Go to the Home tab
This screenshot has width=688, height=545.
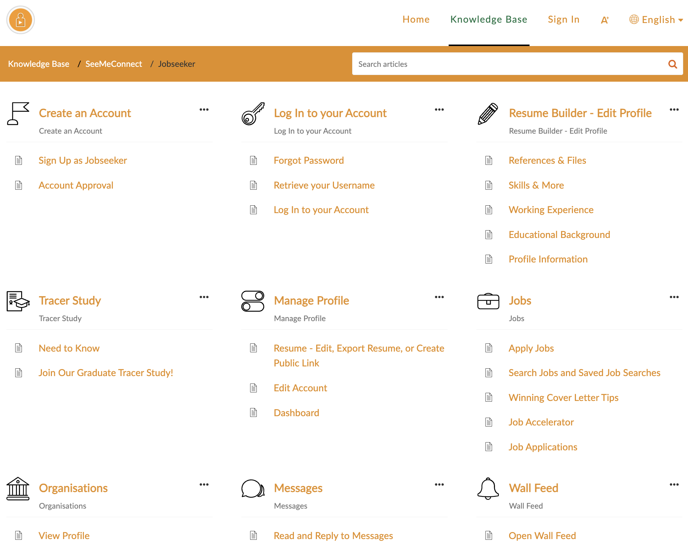click(x=416, y=20)
